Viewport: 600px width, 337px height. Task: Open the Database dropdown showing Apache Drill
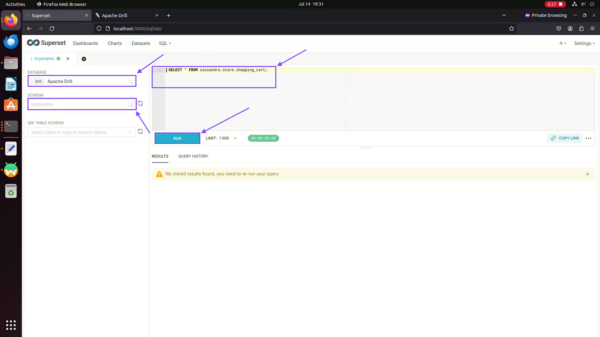click(x=82, y=81)
